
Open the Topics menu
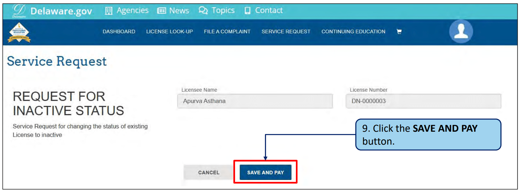pos(223,10)
